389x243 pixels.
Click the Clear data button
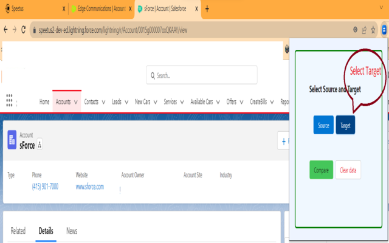(348, 170)
